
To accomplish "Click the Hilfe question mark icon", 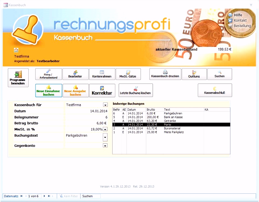I will 230,15.
